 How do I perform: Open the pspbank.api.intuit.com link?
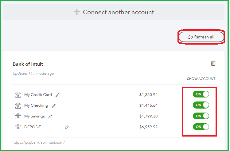pos(39,142)
